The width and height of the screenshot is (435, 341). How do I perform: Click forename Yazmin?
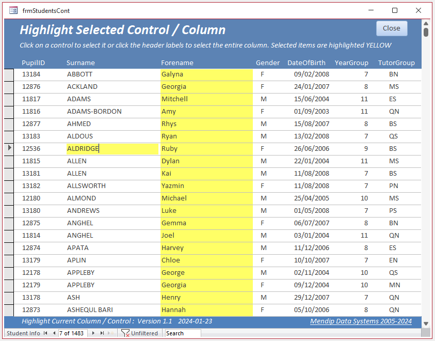point(172,186)
